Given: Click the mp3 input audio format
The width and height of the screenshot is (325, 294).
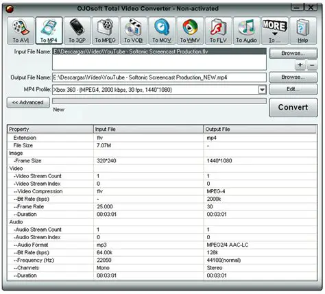Looking at the screenshot, I should pyautogui.click(x=101, y=245).
